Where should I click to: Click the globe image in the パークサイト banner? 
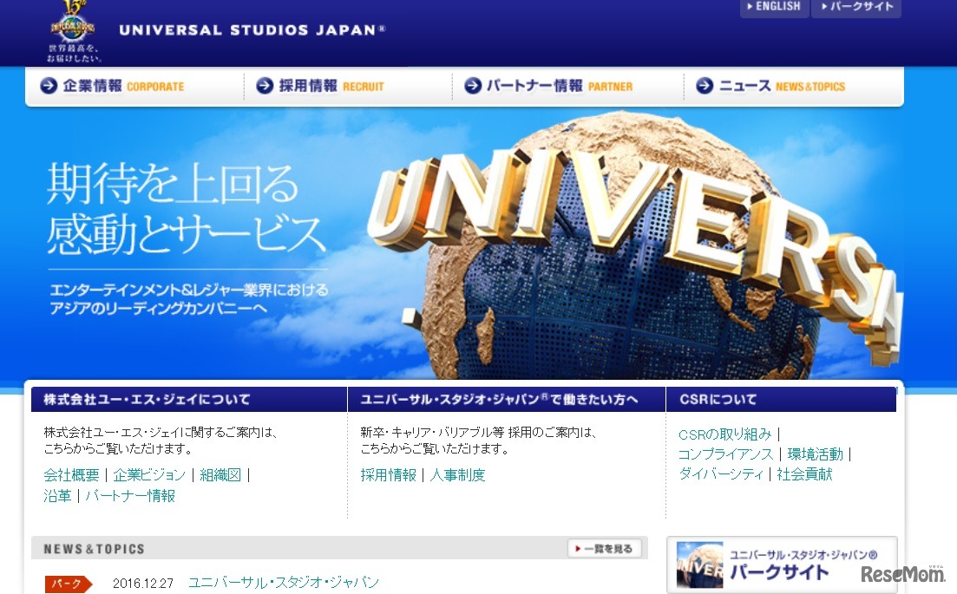(700, 565)
